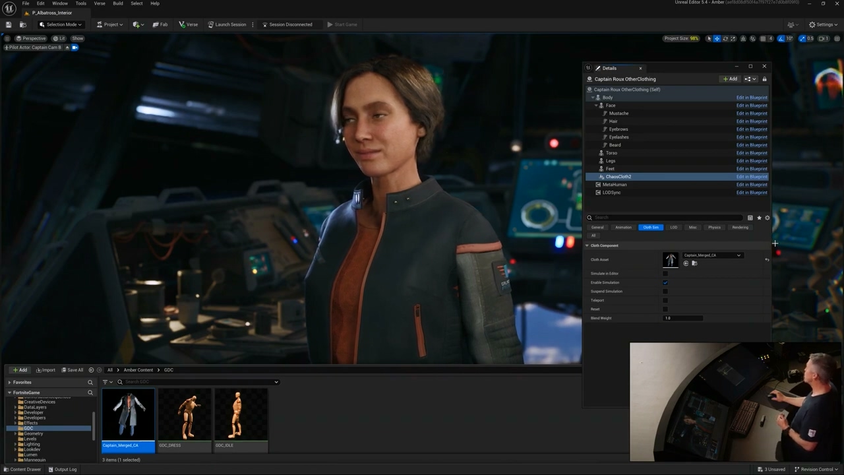The width and height of the screenshot is (844, 475).
Task: Click Edit in Blueprint for MetaHuman
Action: [x=752, y=185]
